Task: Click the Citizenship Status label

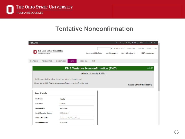Action: click(x=42, y=118)
